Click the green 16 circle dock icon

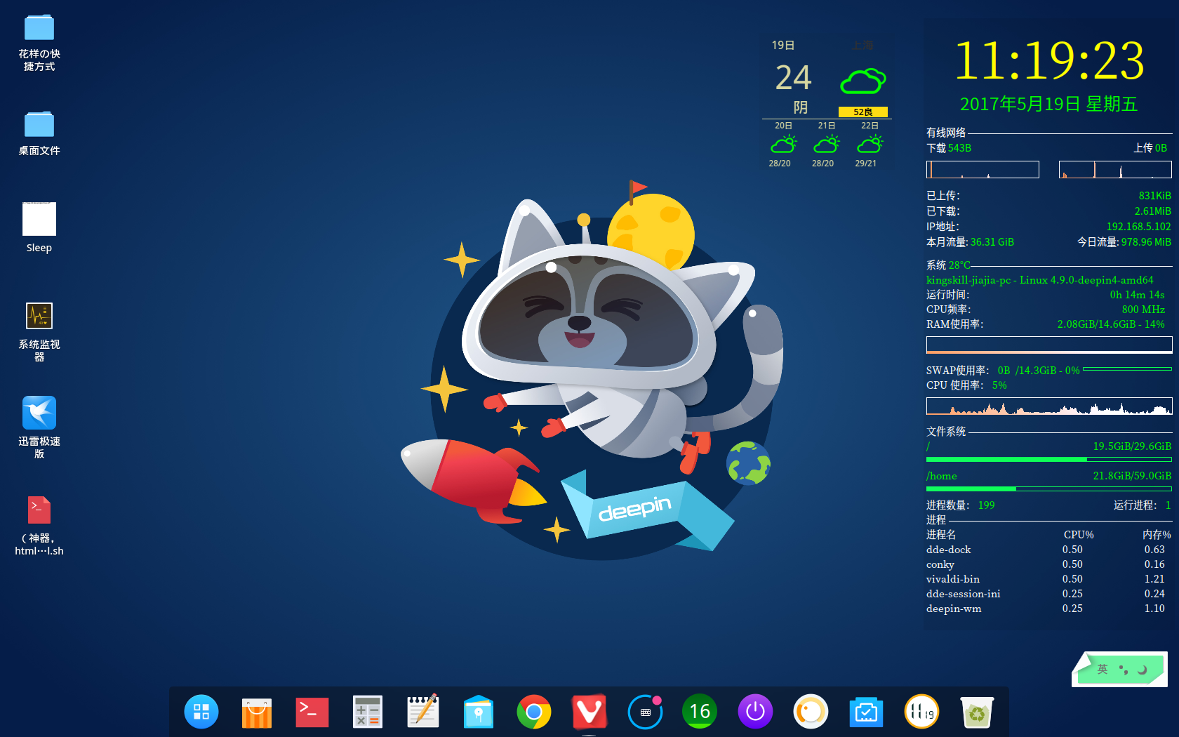tap(700, 712)
